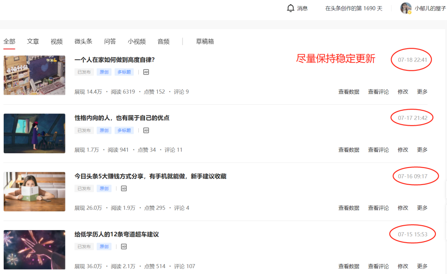Screen dimensions: 447x274
Task: Switch to the 问答 tab
Action: point(110,41)
